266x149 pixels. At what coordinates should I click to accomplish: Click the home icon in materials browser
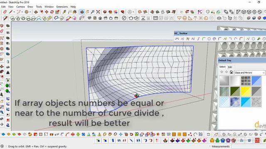[x=231, y=72]
